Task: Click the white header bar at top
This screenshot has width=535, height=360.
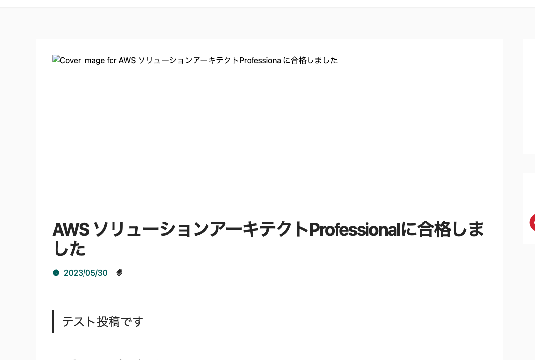Action: coord(267,3)
